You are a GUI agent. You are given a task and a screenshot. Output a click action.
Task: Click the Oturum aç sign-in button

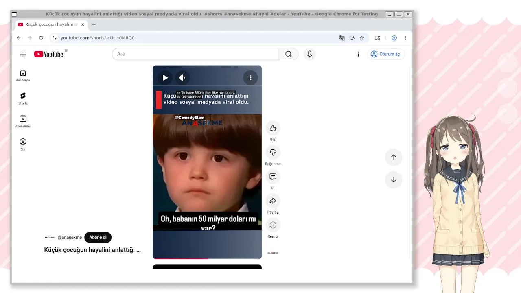click(x=385, y=54)
